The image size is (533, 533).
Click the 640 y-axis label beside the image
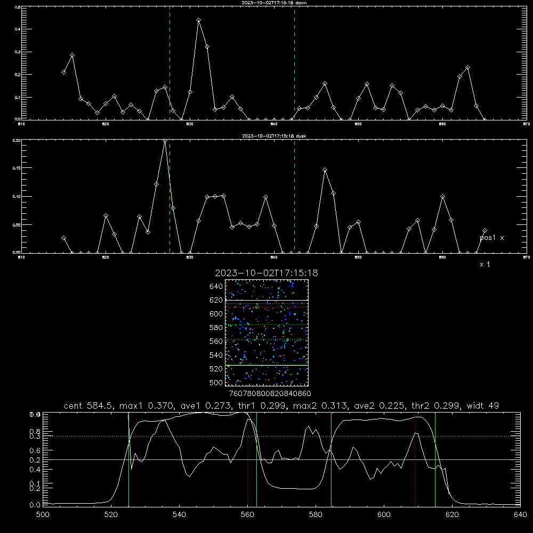[x=216, y=286]
